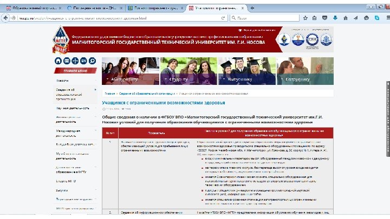Click the vertical side panel tab at right edge

tap(388, 119)
